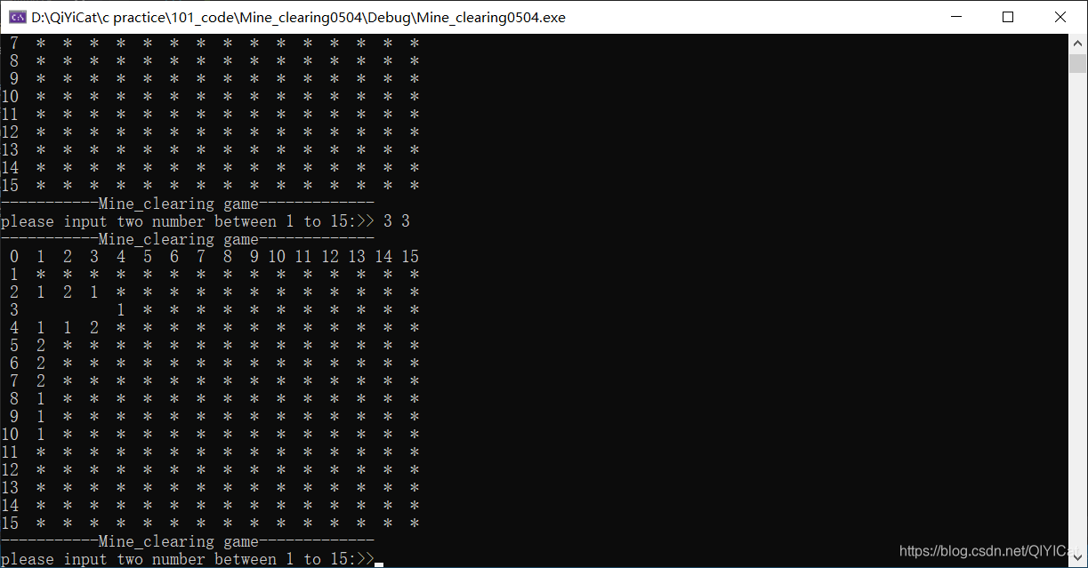Click the scrollbar down arrow

click(1078, 558)
